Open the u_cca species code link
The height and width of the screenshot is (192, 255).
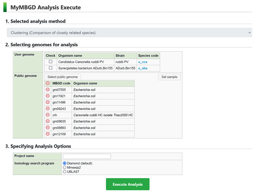click(x=143, y=62)
